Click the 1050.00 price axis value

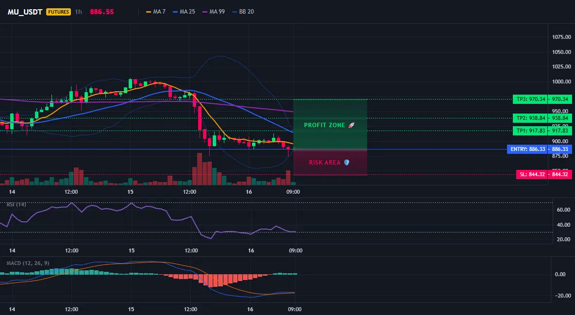(x=561, y=52)
